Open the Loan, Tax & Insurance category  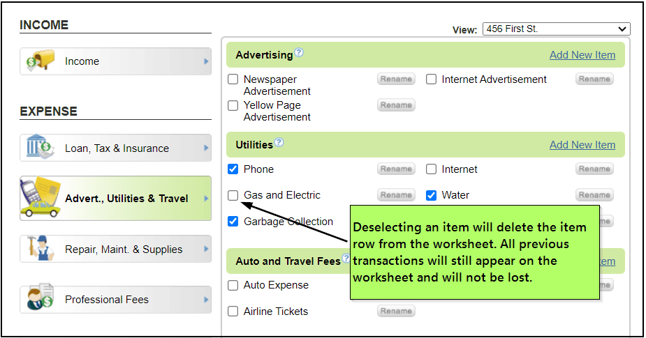[117, 148]
